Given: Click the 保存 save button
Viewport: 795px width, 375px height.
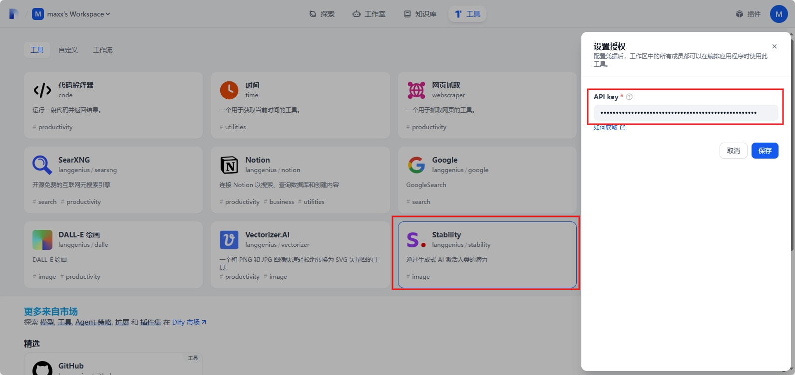Looking at the screenshot, I should click(x=765, y=151).
